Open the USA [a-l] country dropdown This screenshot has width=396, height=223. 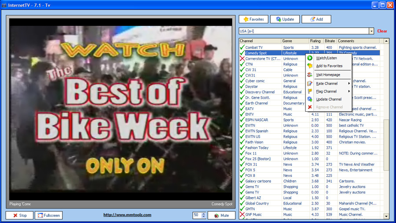coord(371,31)
